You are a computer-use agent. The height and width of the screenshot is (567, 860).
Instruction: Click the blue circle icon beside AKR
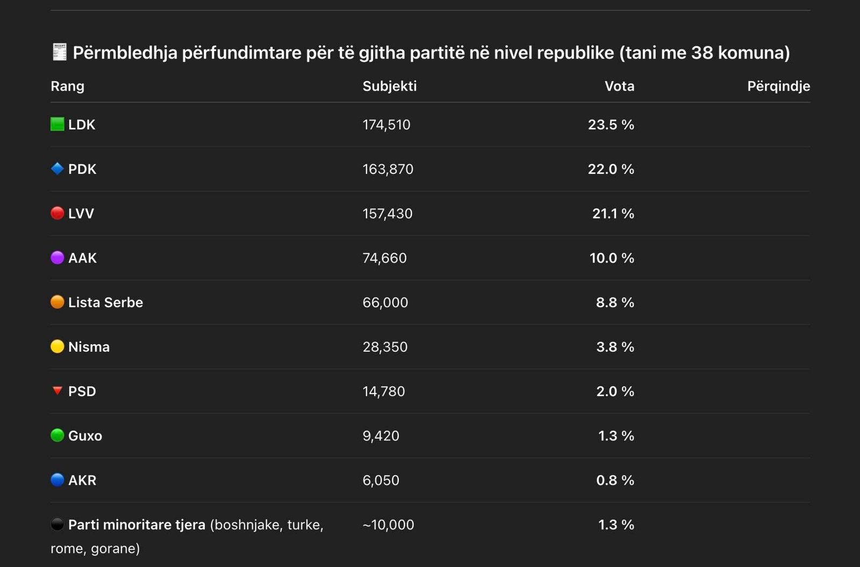point(58,480)
